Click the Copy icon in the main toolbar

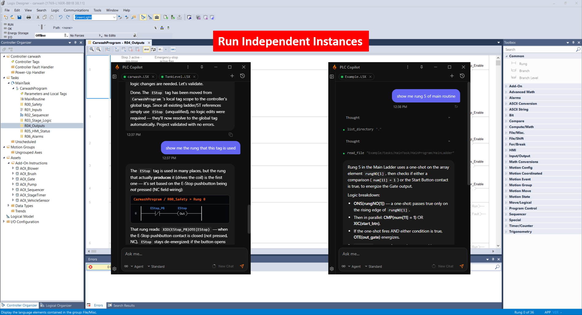[44, 17]
